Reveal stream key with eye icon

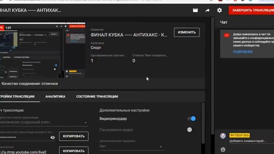pyautogui.click(x=53, y=137)
